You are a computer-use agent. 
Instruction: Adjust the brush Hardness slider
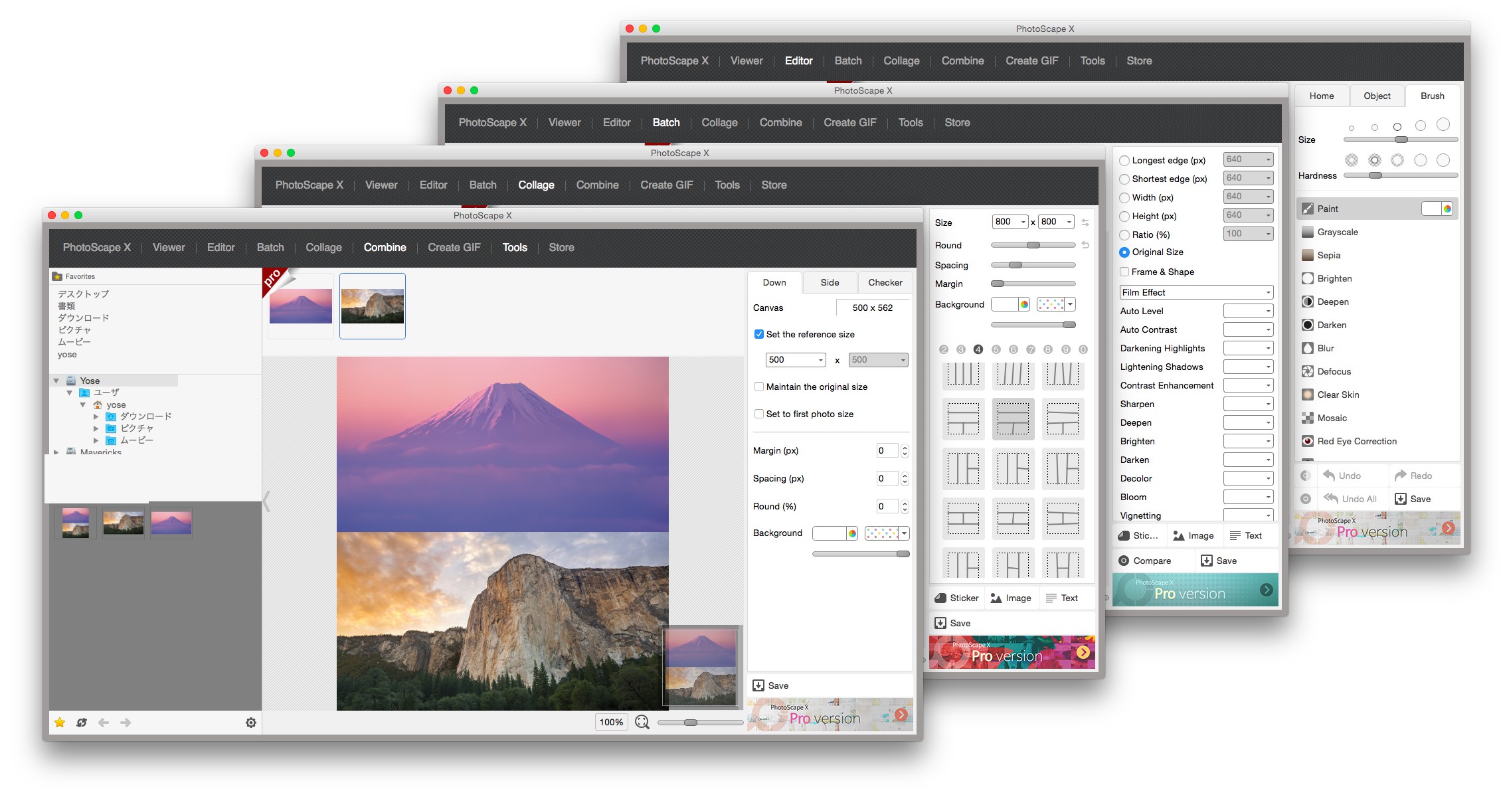click(1375, 175)
